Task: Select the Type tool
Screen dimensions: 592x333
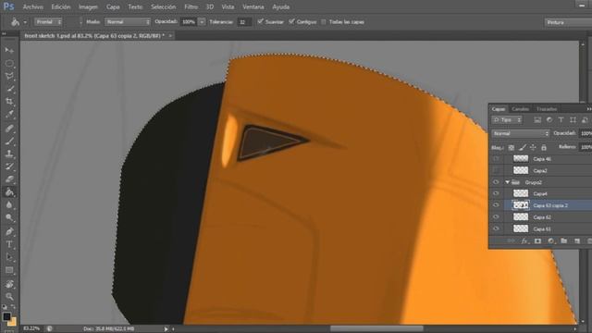Action: (x=9, y=244)
